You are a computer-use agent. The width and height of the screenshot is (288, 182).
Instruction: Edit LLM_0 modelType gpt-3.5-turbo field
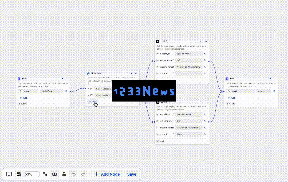tap(189, 54)
